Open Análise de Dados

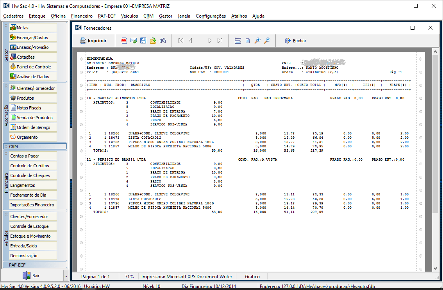coord(33,77)
